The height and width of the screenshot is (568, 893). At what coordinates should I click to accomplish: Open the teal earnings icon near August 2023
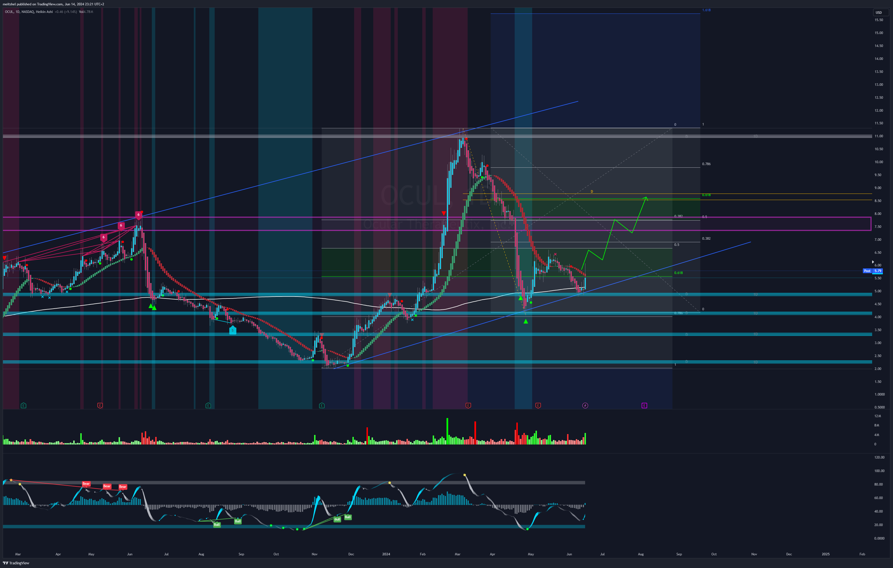pos(208,405)
